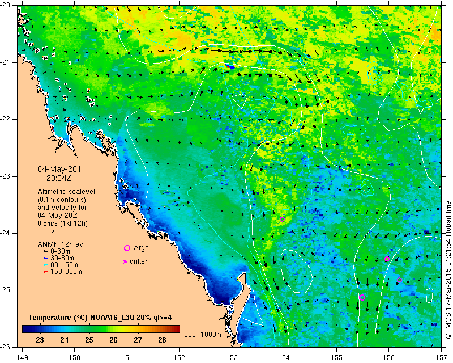
Task: Click longitude axis label 156
Action: [389, 358]
